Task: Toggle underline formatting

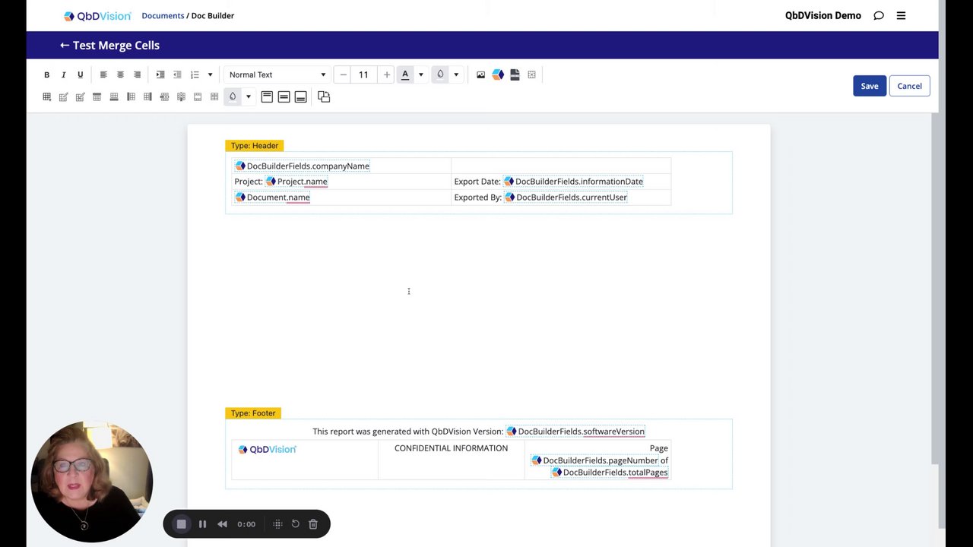Action: [x=80, y=74]
